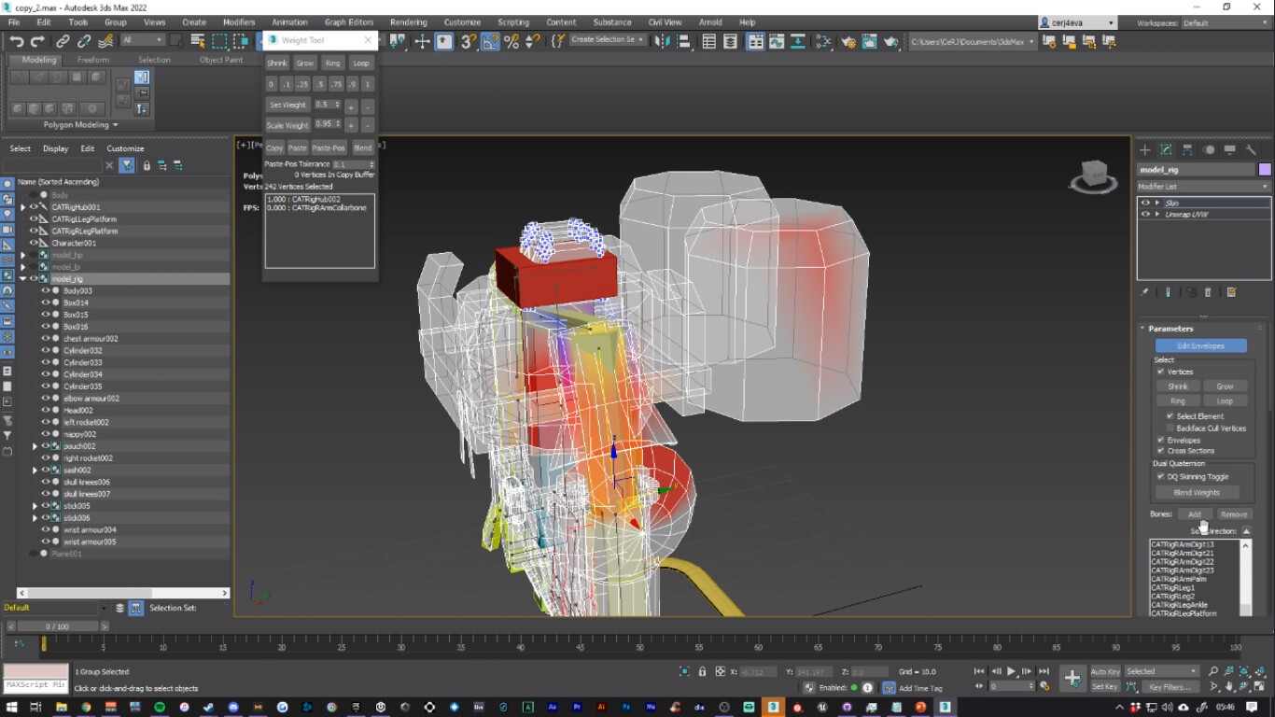Expand the pouch002 tree item
The width and height of the screenshot is (1275, 717).
pyautogui.click(x=35, y=445)
